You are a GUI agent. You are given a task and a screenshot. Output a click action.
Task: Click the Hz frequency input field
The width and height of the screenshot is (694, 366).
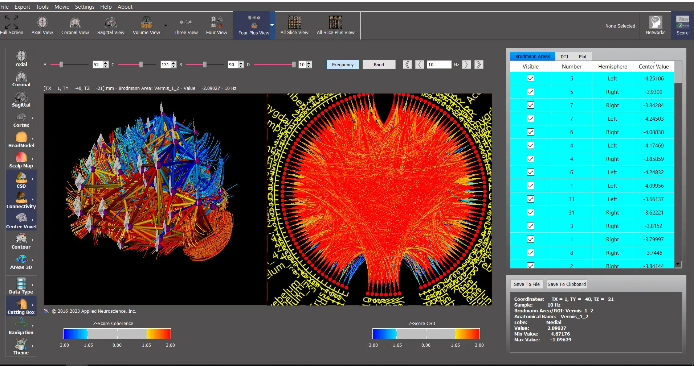(439, 65)
